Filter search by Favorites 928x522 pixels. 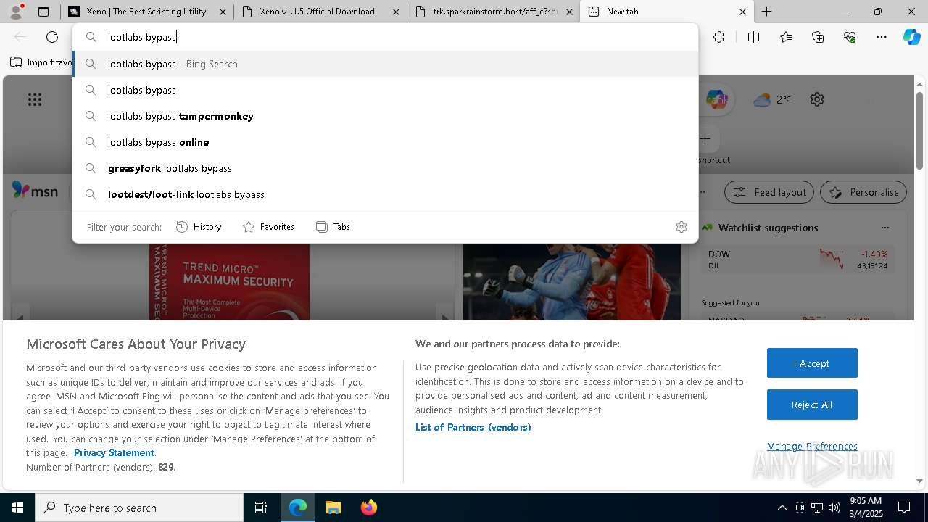268,227
